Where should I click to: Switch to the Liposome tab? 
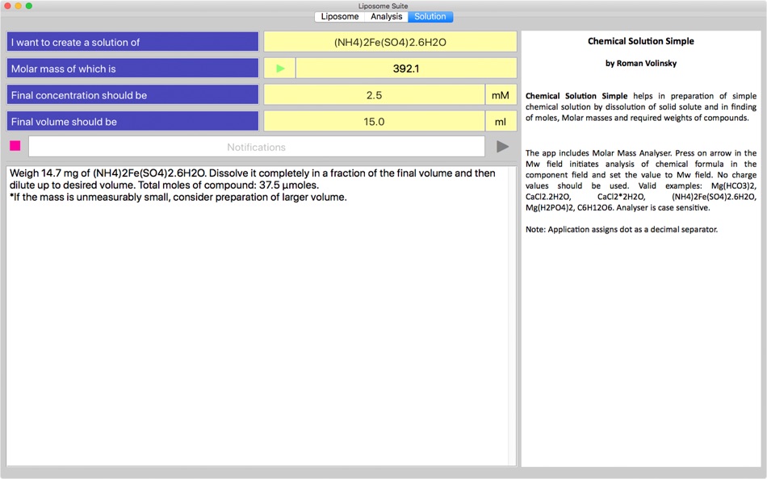(x=339, y=17)
